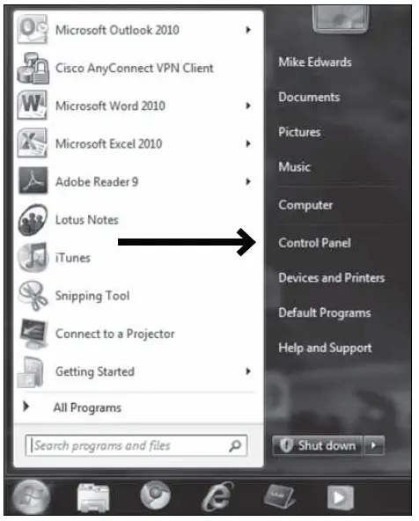Open Adobe Reader 9 icon
Viewport: 419px width, 521px height.
[33, 181]
